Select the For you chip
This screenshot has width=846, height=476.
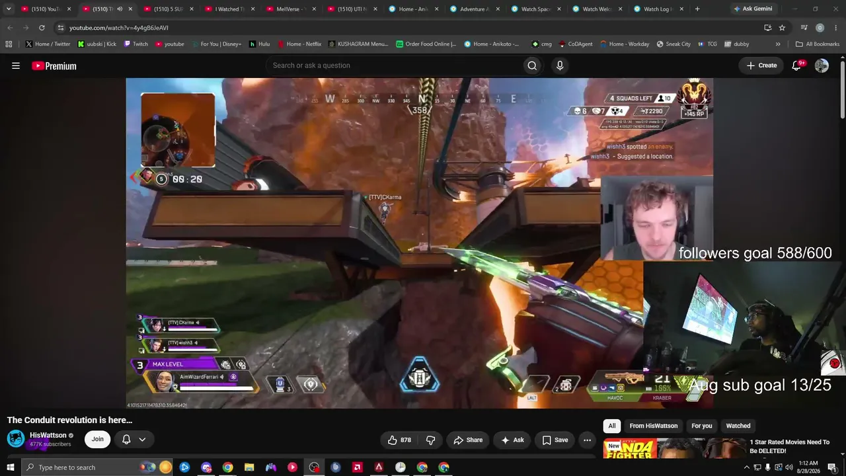(x=702, y=426)
